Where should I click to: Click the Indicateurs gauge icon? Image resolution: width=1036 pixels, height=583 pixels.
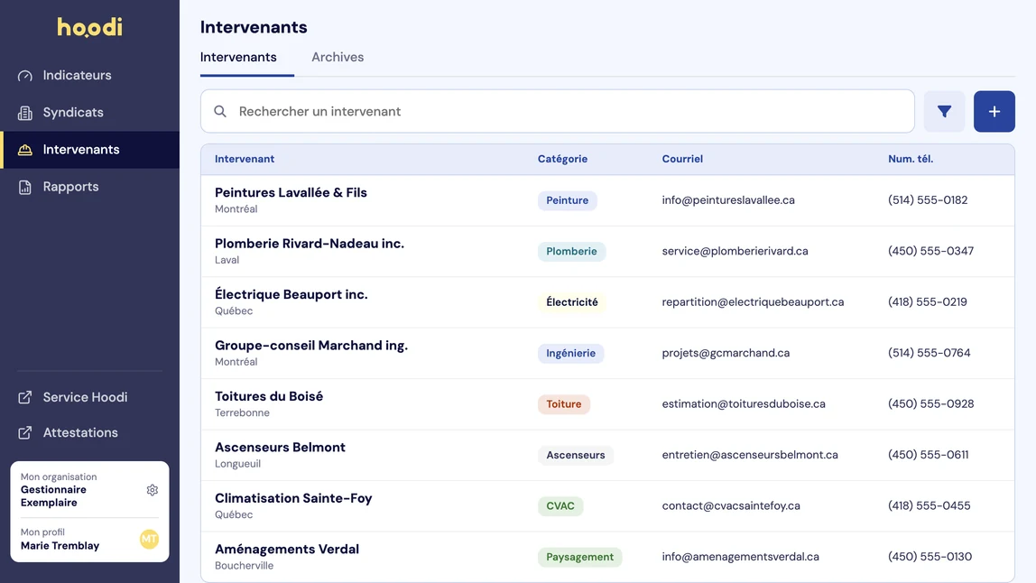coord(25,75)
